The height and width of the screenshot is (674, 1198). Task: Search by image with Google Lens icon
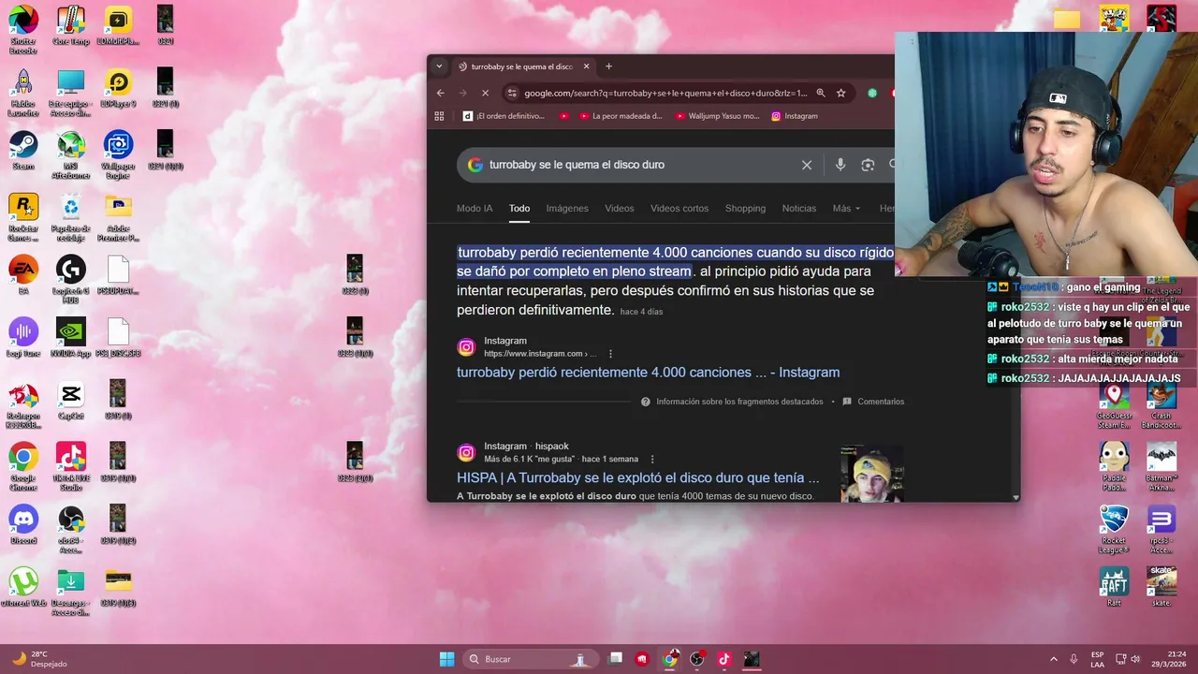(x=868, y=165)
